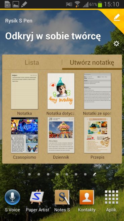
Task: Tap the pencil notification icon in status bar
Action: point(24,4)
